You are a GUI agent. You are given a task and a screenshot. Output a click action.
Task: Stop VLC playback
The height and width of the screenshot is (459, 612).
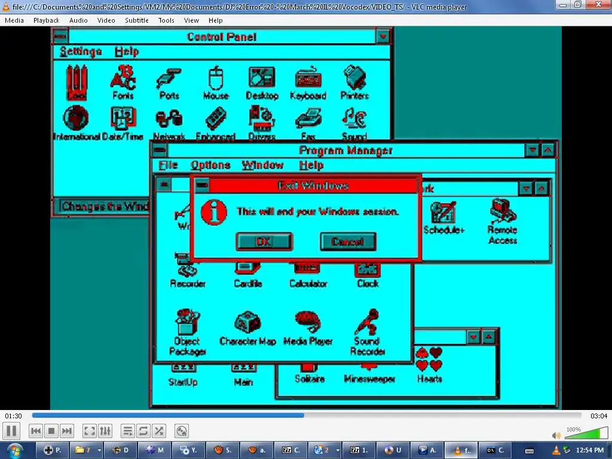(51, 431)
